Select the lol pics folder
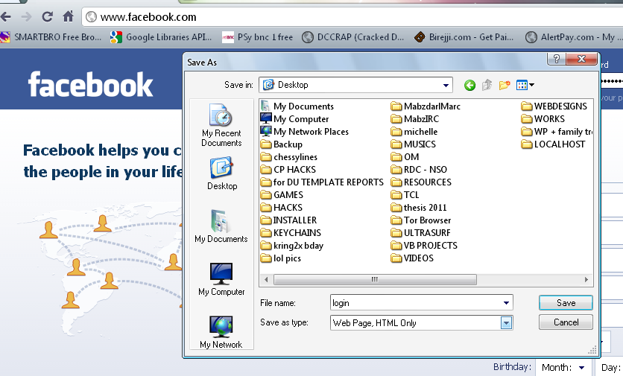Viewport: 623px width, 376px height. (x=281, y=258)
